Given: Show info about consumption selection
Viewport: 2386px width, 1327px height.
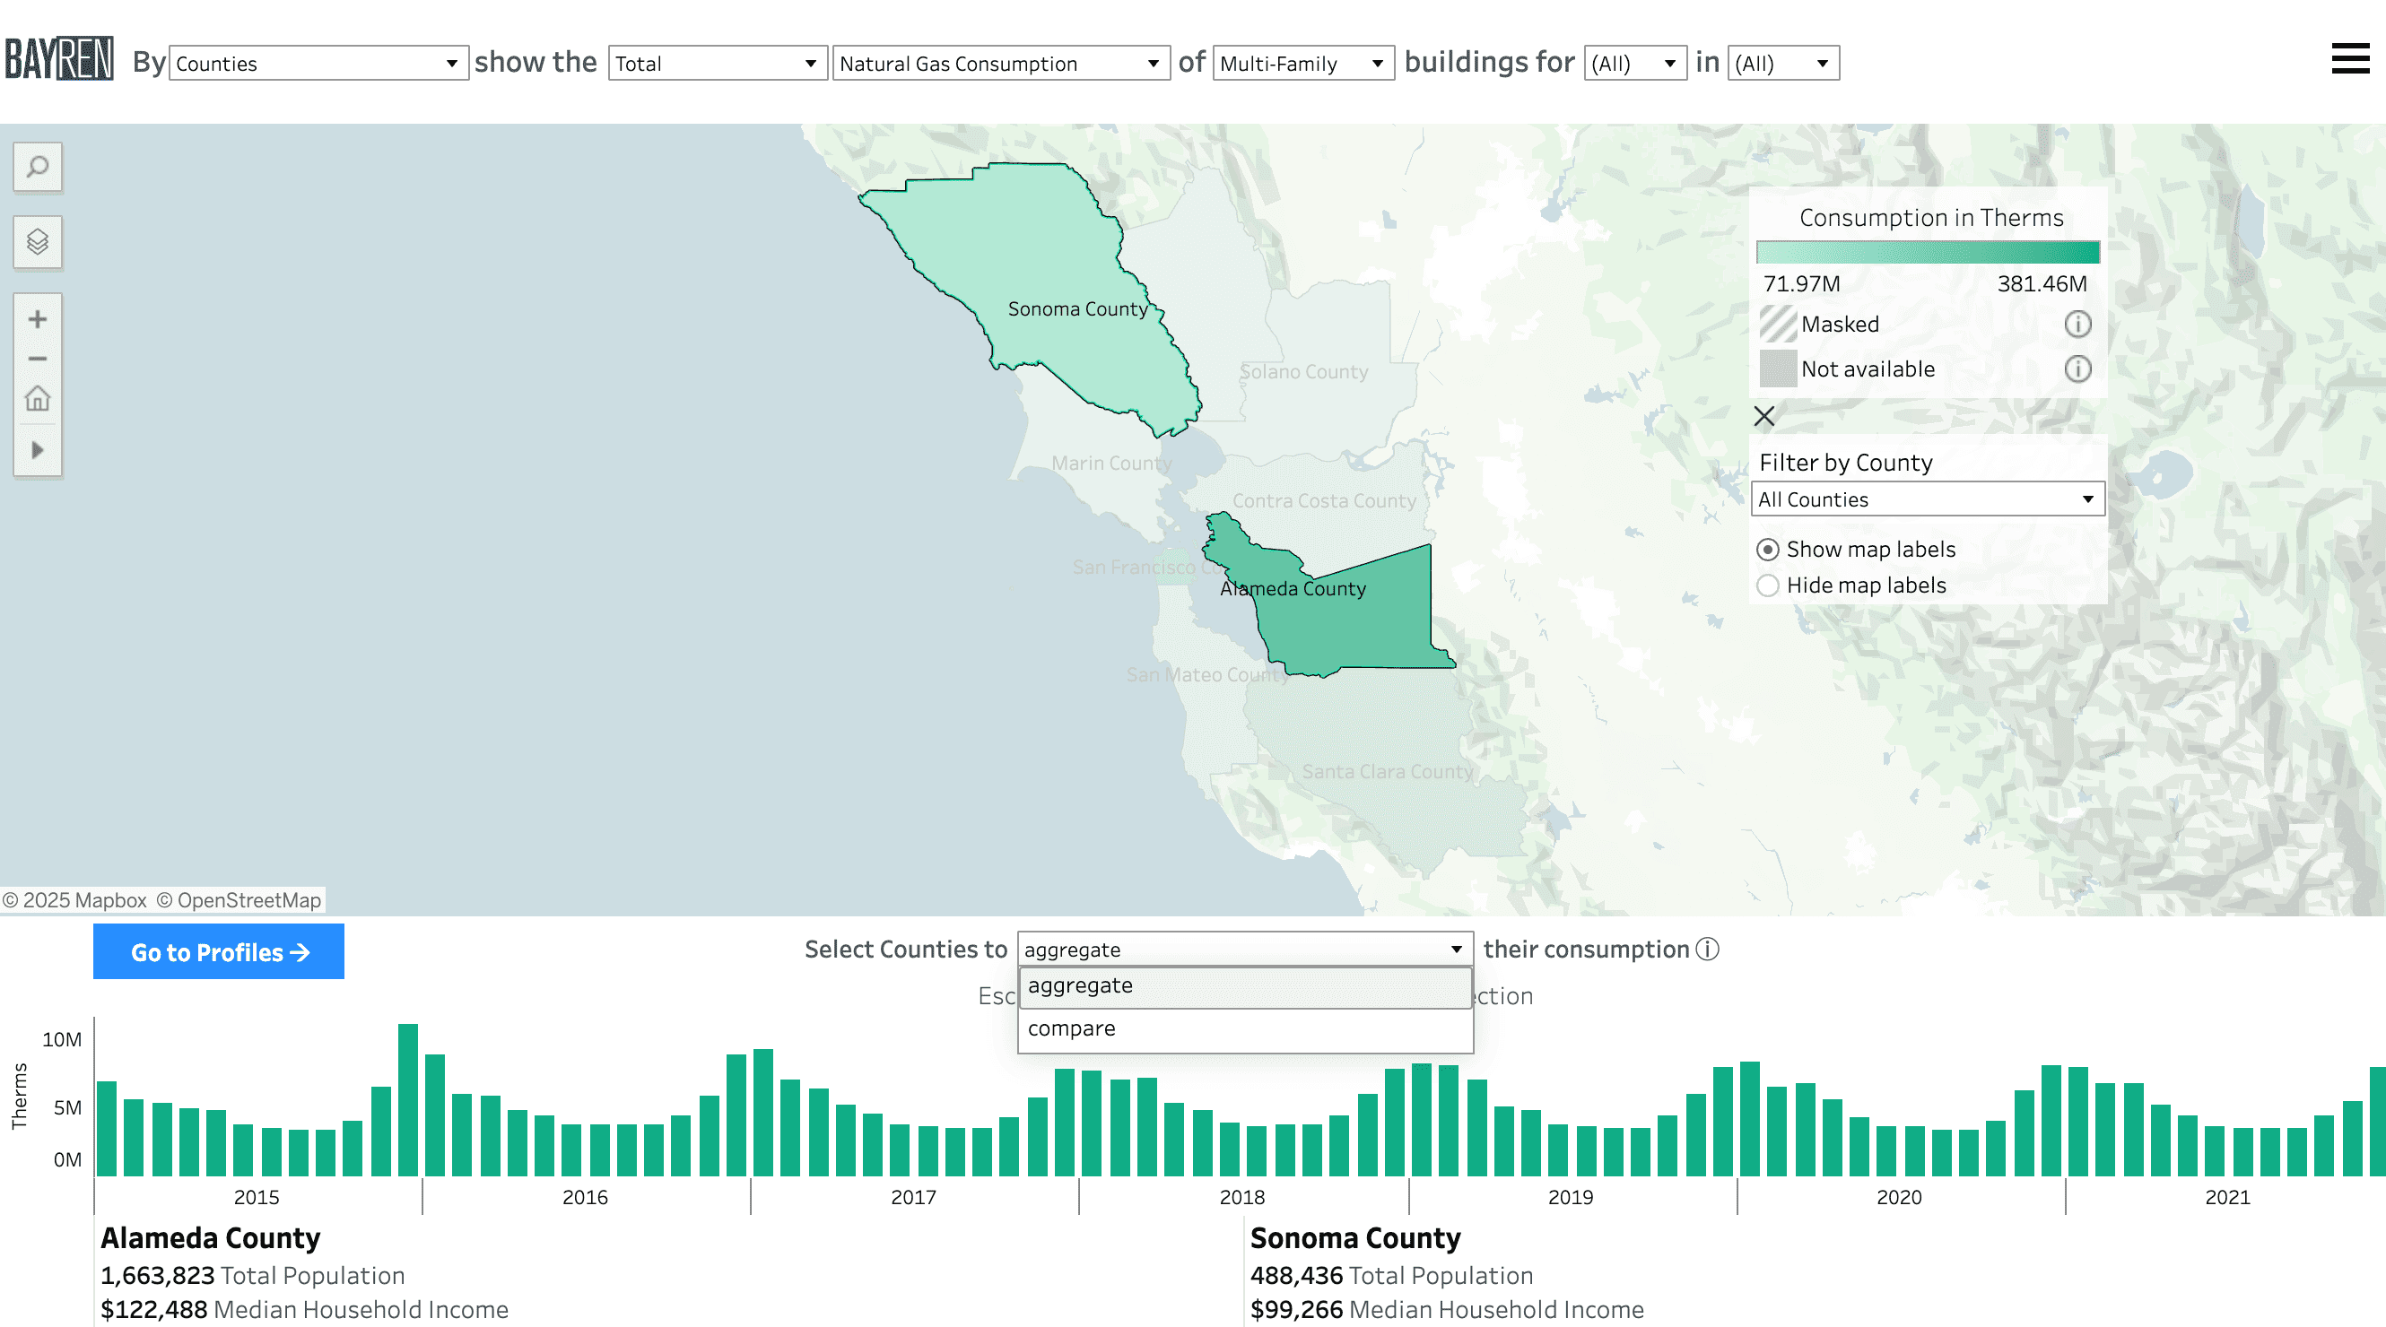Looking at the screenshot, I should tap(1707, 950).
